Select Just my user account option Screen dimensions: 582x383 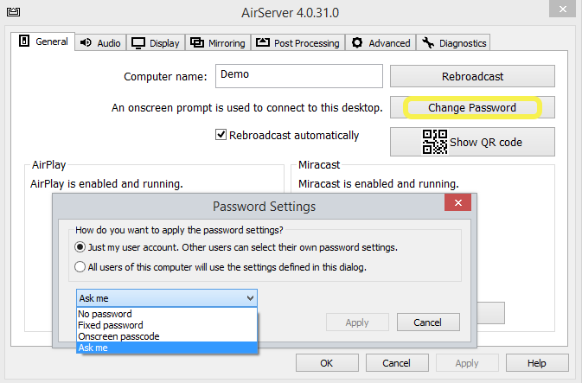point(81,247)
